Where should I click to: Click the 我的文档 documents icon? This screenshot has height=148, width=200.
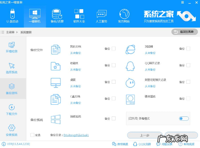click(56, 50)
